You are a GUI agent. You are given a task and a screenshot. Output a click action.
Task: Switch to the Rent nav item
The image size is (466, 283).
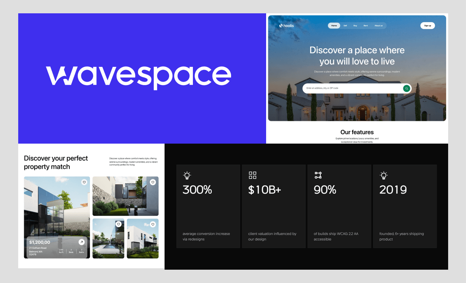click(366, 26)
